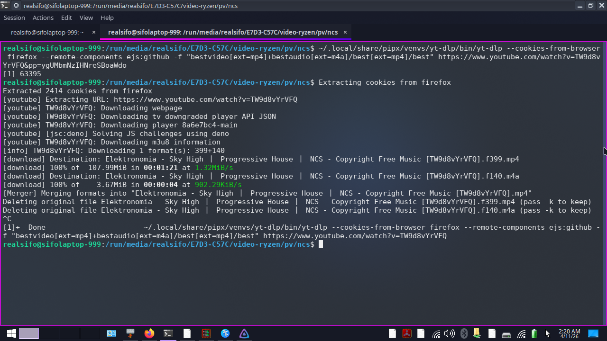
Task: Open the system info icon in the taskbar
Action: click(111, 333)
